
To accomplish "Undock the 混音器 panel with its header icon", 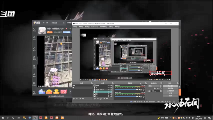I will pyautogui.click(x=146, y=83).
